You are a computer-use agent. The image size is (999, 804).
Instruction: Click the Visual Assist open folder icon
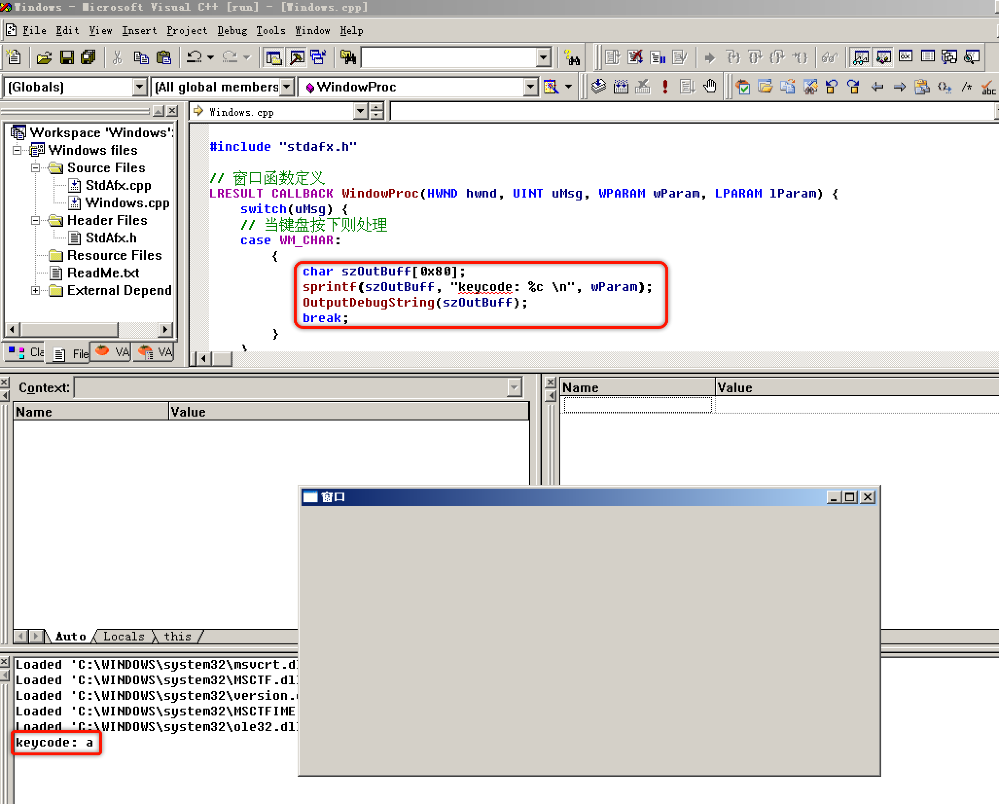click(765, 87)
